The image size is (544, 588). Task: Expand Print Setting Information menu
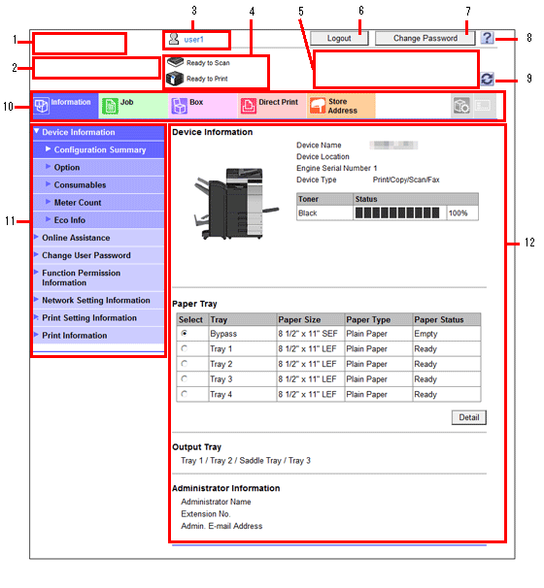[x=99, y=318]
